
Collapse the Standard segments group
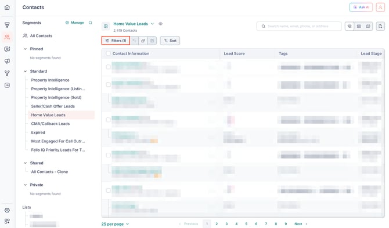[25, 71]
